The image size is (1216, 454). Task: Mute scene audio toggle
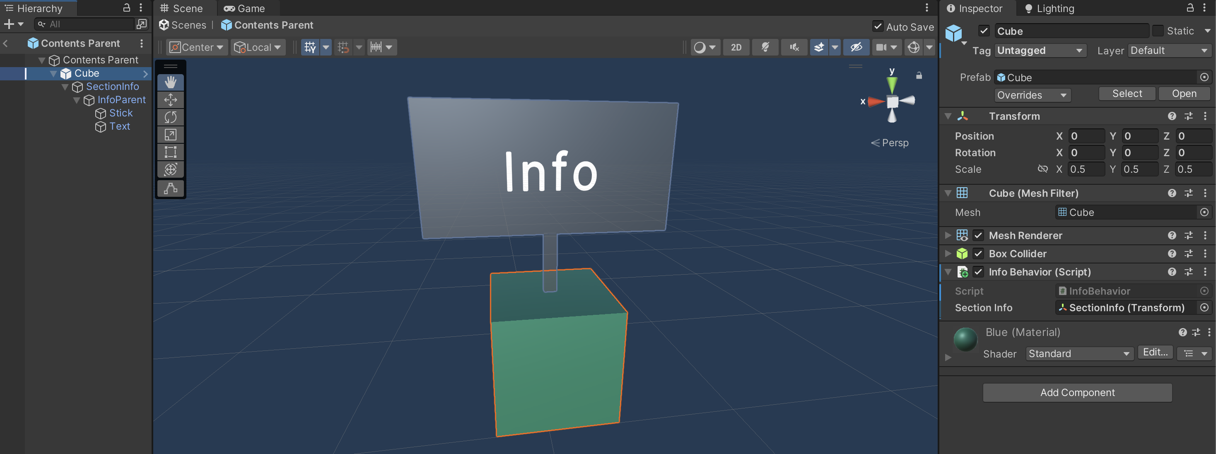[x=794, y=47]
